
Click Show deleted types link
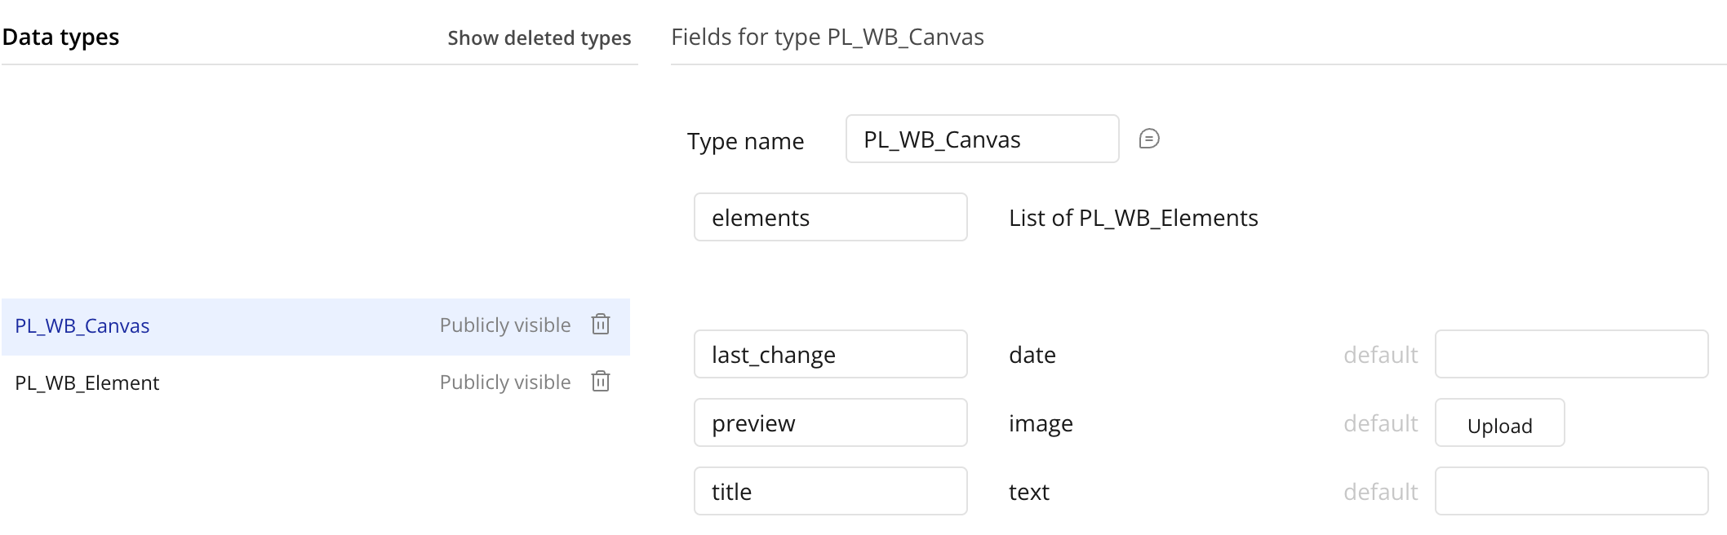[x=539, y=38]
